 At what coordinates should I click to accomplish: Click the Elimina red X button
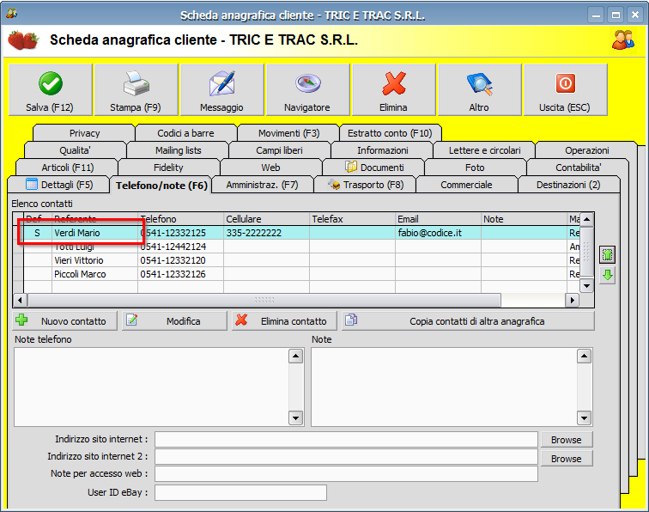pyautogui.click(x=394, y=89)
